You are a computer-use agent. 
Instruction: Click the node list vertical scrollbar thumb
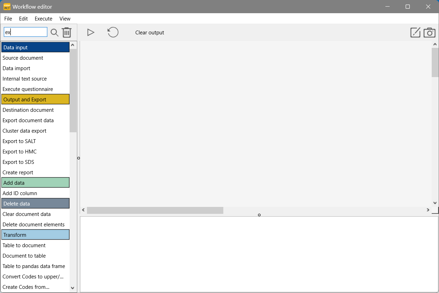[73, 90]
